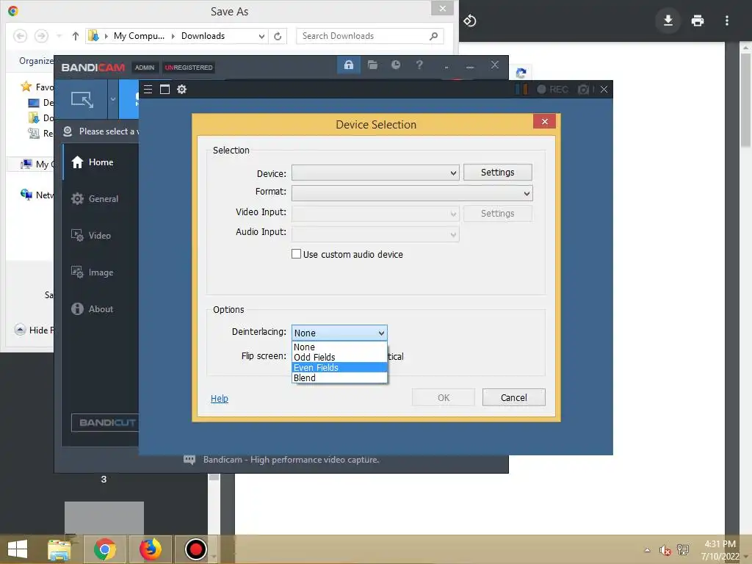The height and width of the screenshot is (564, 752).
Task: Click Hide Folders expander in Save As
Action: (x=35, y=330)
